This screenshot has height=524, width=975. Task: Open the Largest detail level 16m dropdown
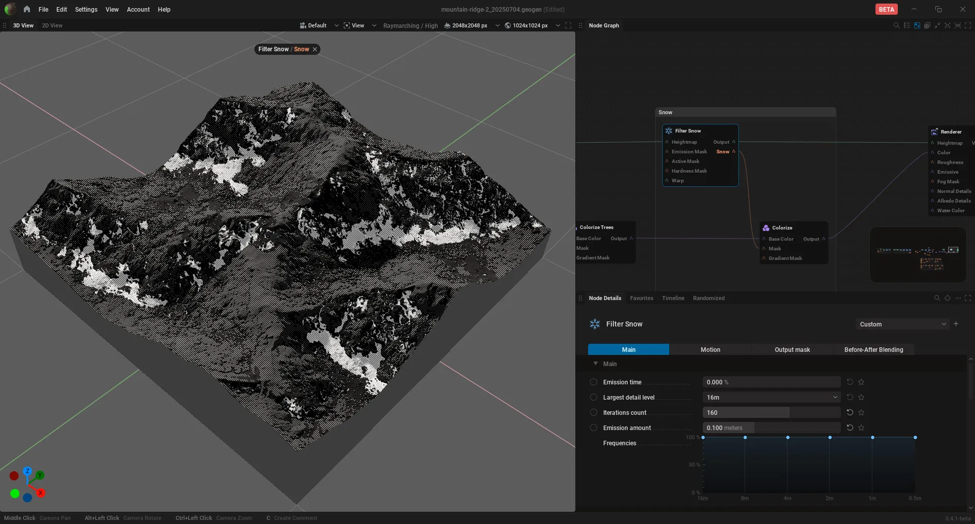tap(771, 397)
